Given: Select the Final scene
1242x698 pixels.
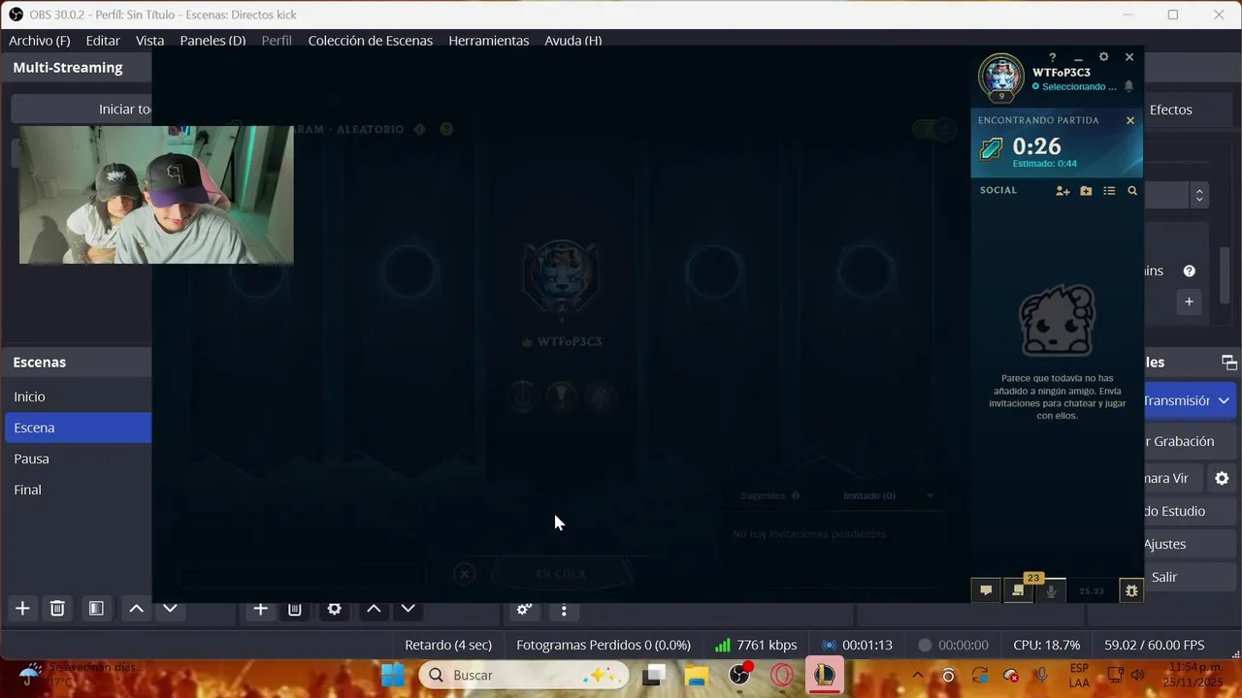Looking at the screenshot, I should 78,490.
